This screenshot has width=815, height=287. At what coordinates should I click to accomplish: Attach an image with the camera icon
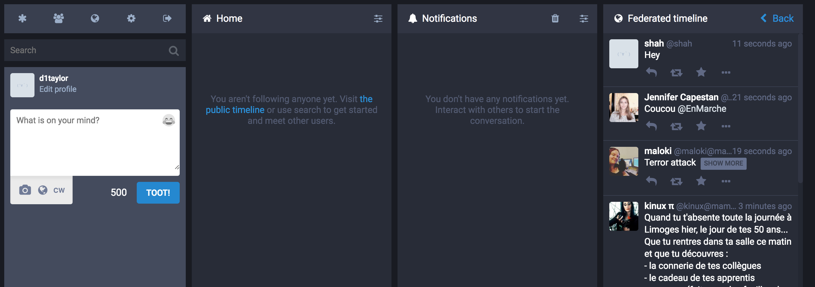[25, 190]
